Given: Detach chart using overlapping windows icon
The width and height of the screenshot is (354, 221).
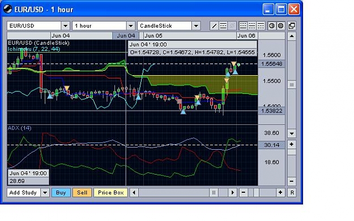Looking at the screenshot, I should [292, 26].
